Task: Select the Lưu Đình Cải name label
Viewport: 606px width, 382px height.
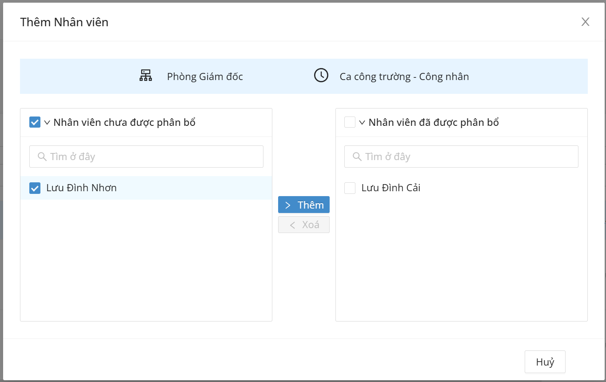Action: click(x=391, y=188)
